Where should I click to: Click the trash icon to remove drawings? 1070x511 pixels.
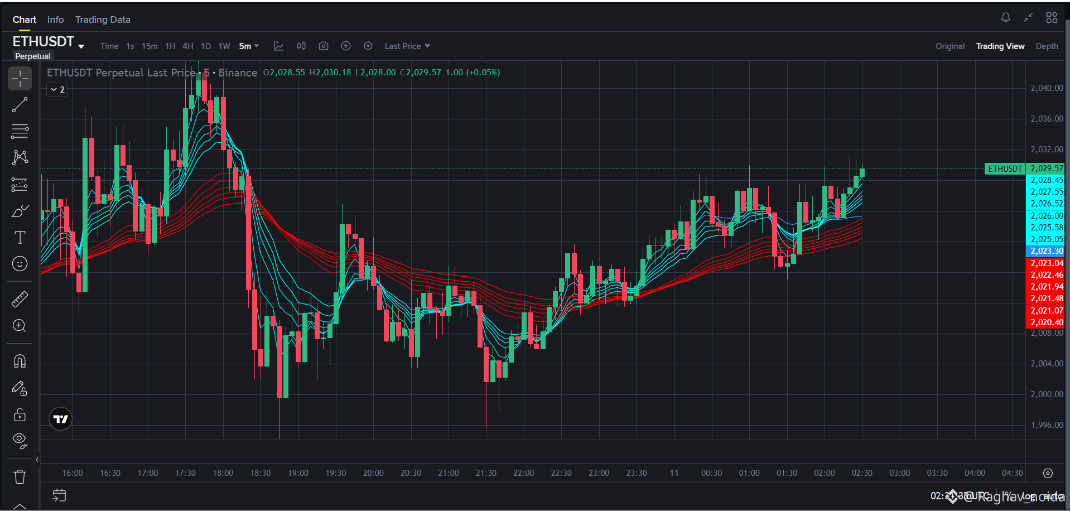click(20, 477)
